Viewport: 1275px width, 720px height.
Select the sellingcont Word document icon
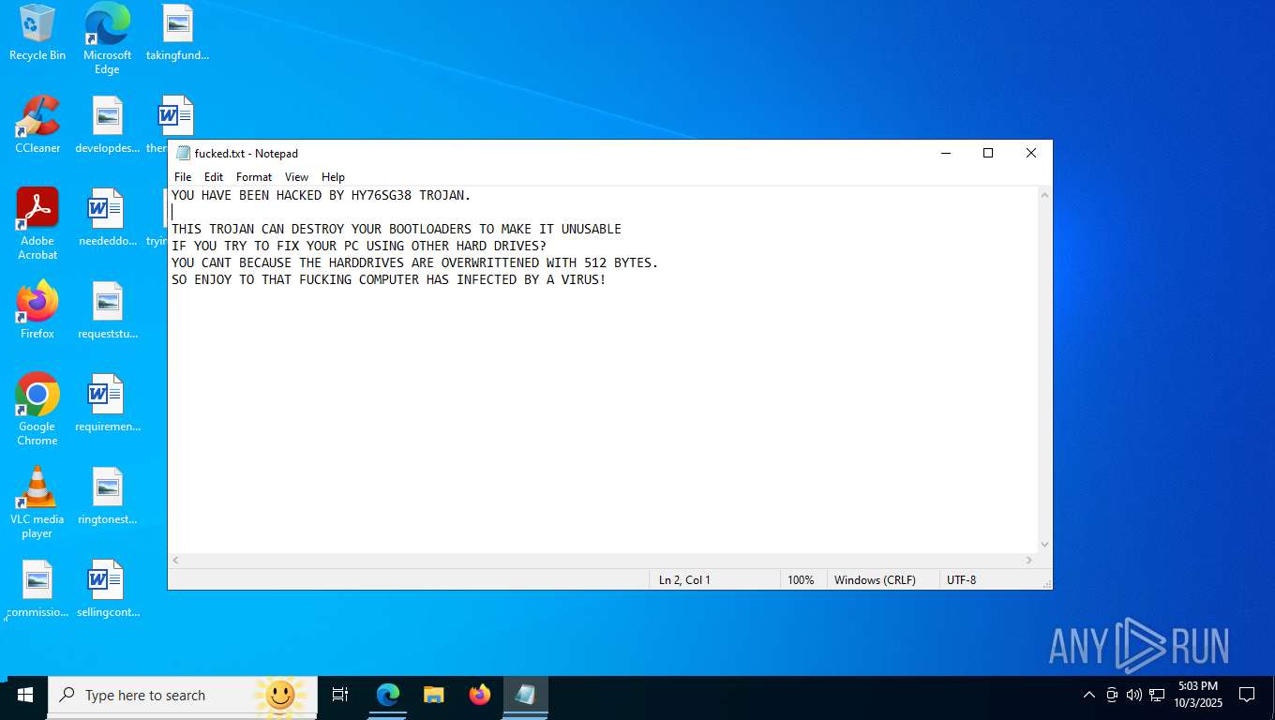coord(107,589)
